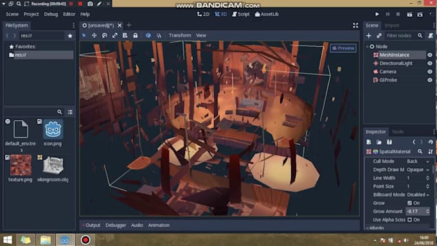The height and width of the screenshot is (246, 437).
Task: Play a custom scene
Action: click(420, 14)
